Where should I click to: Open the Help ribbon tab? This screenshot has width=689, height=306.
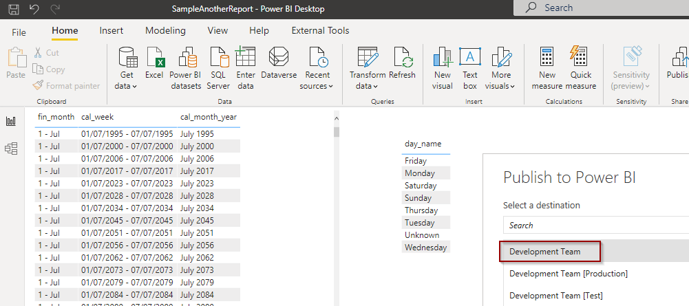pos(259,31)
